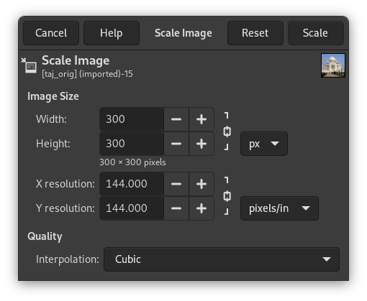This screenshot has height=301, width=367.
Task: Decrease Height with the minus button
Action: [x=176, y=144]
